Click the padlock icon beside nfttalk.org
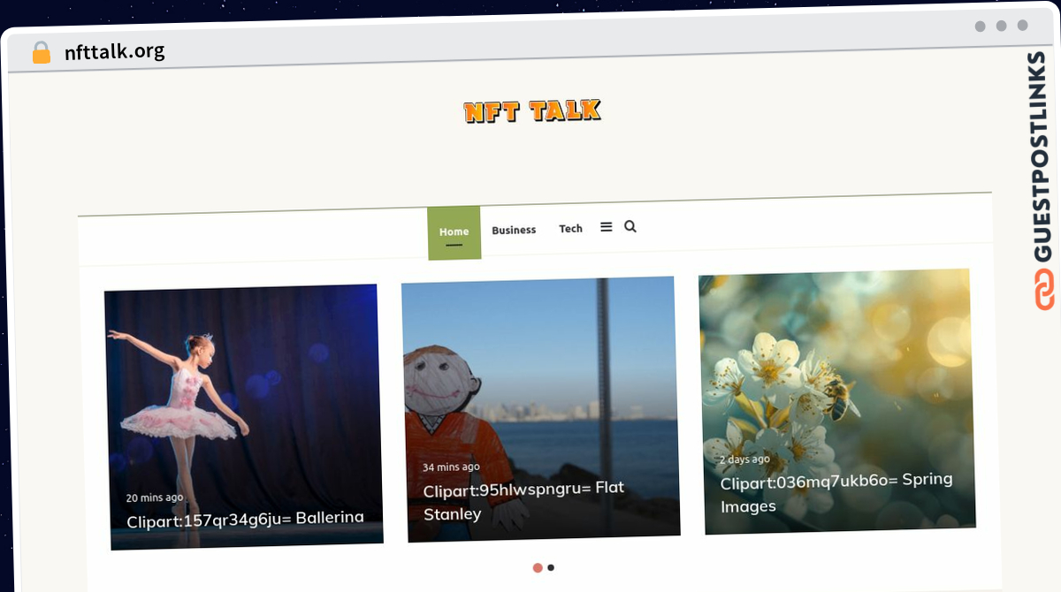This screenshot has width=1061, height=592. pyautogui.click(x=42, y=53)
